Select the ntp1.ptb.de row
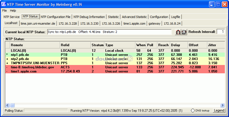229x117 pixels. click(115, 55)
